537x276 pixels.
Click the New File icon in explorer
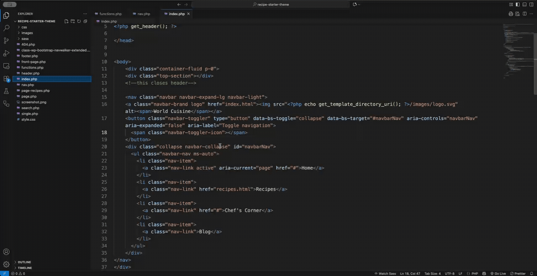(x=66, y=21)
